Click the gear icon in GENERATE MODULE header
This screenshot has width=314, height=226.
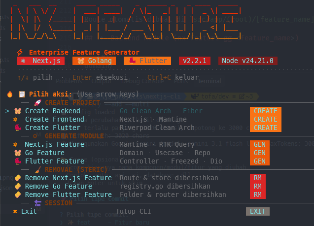pyautogui.click(x=35, y=136)
